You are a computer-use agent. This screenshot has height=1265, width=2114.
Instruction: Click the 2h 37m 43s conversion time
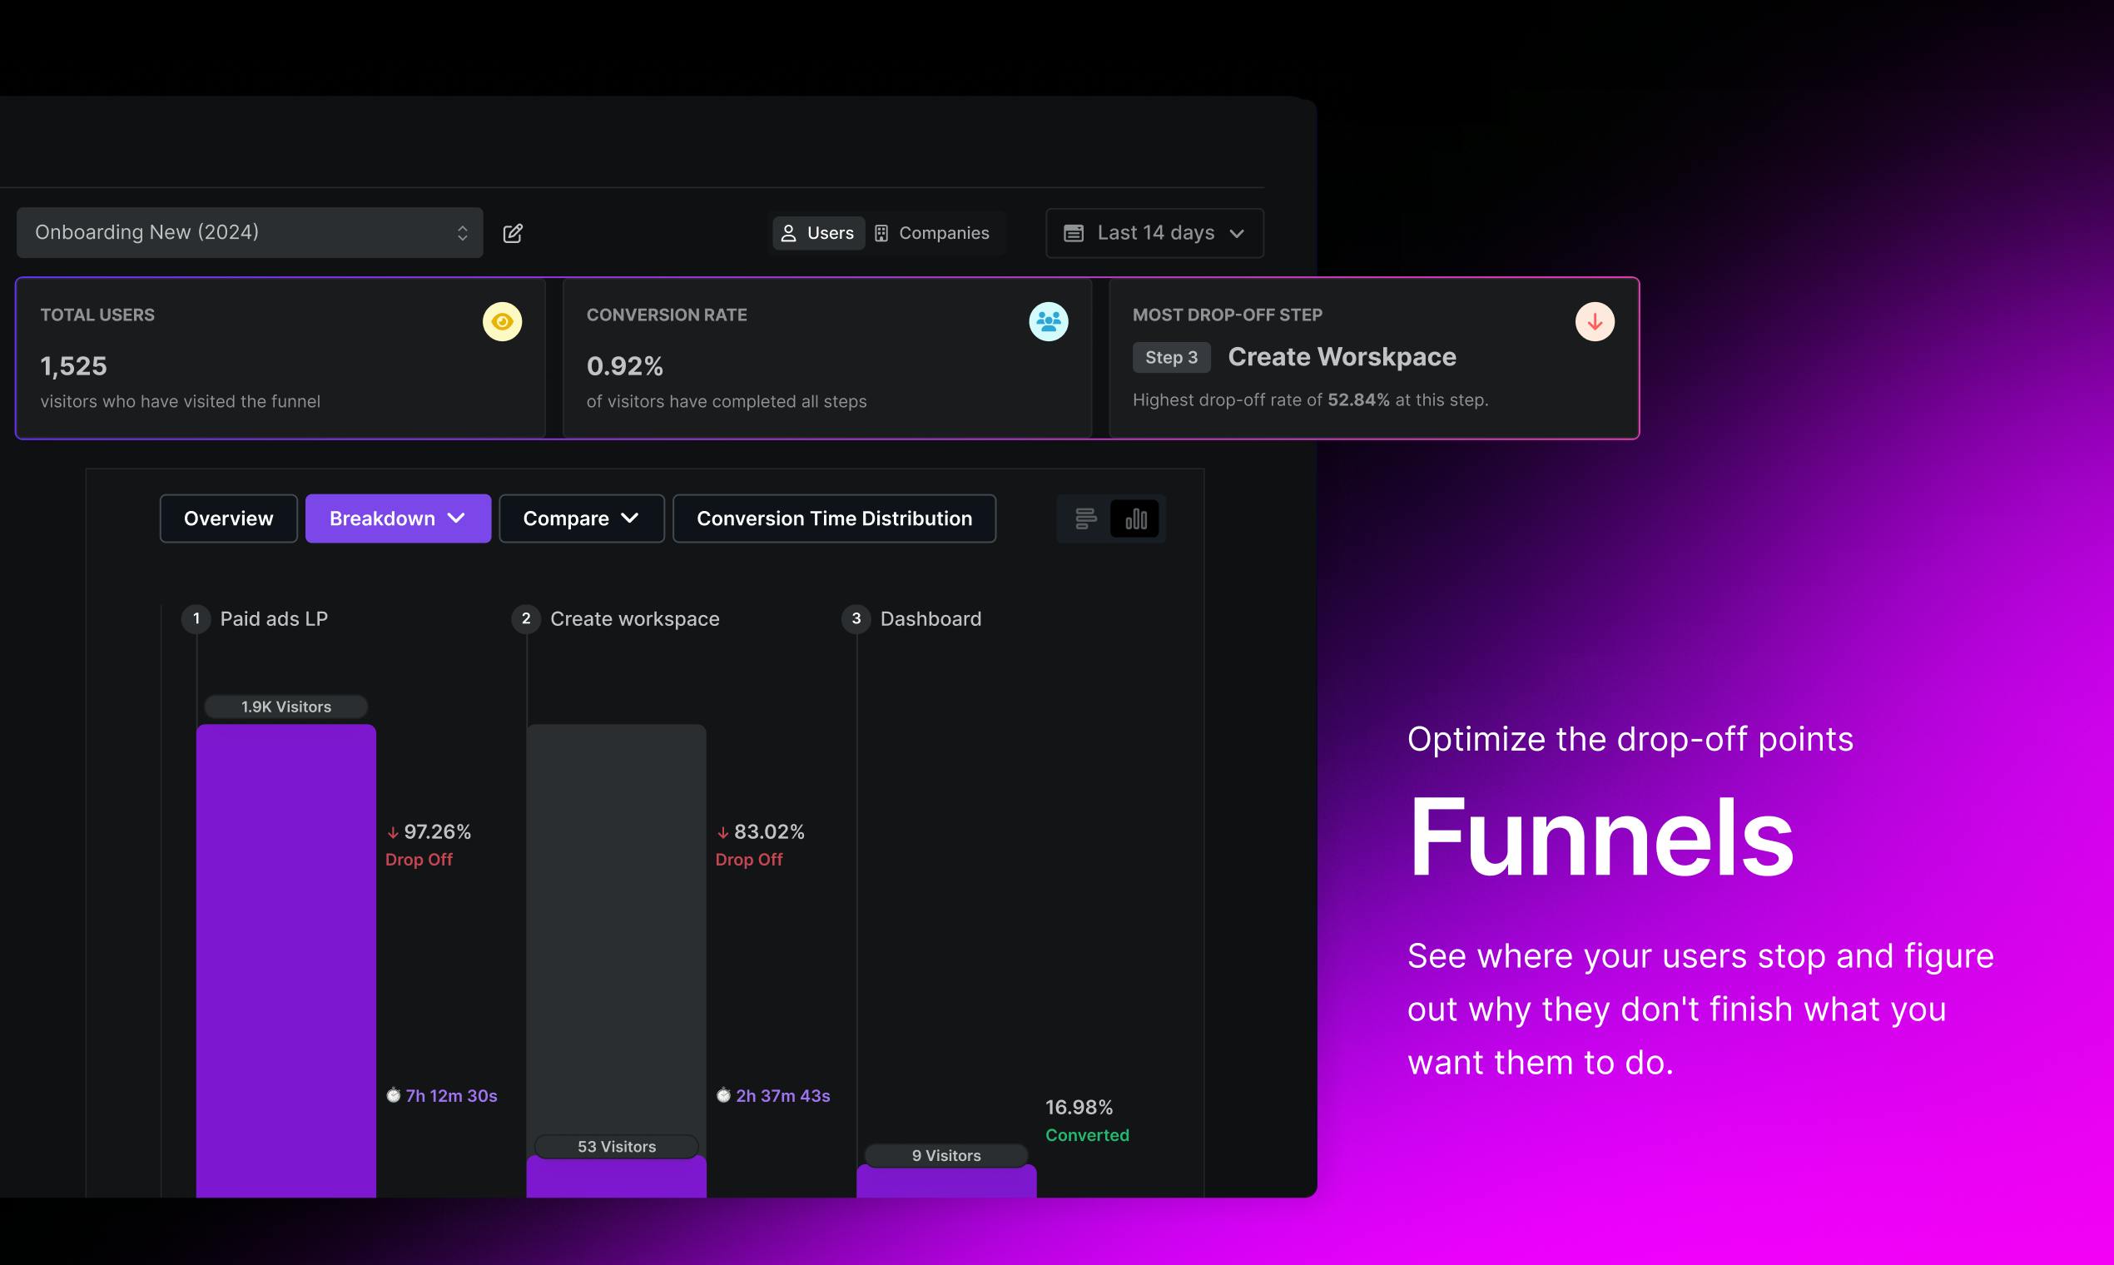(x=782, y=1096)
